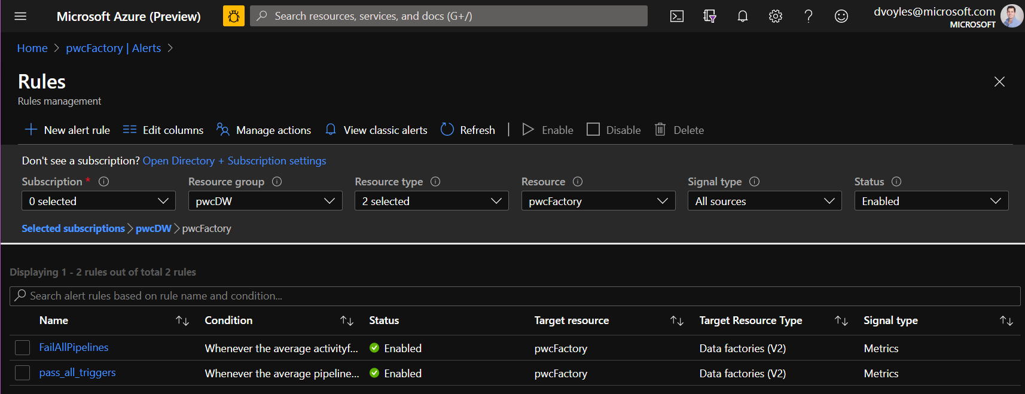The height and width of the screenshot is (394, 1025).
Task: Click the Resource info icon
Action: (x=578, y=182)
